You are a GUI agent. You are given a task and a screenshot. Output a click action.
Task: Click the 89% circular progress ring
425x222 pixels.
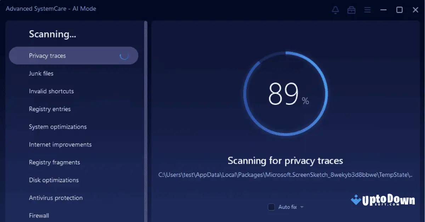point(285,93)
